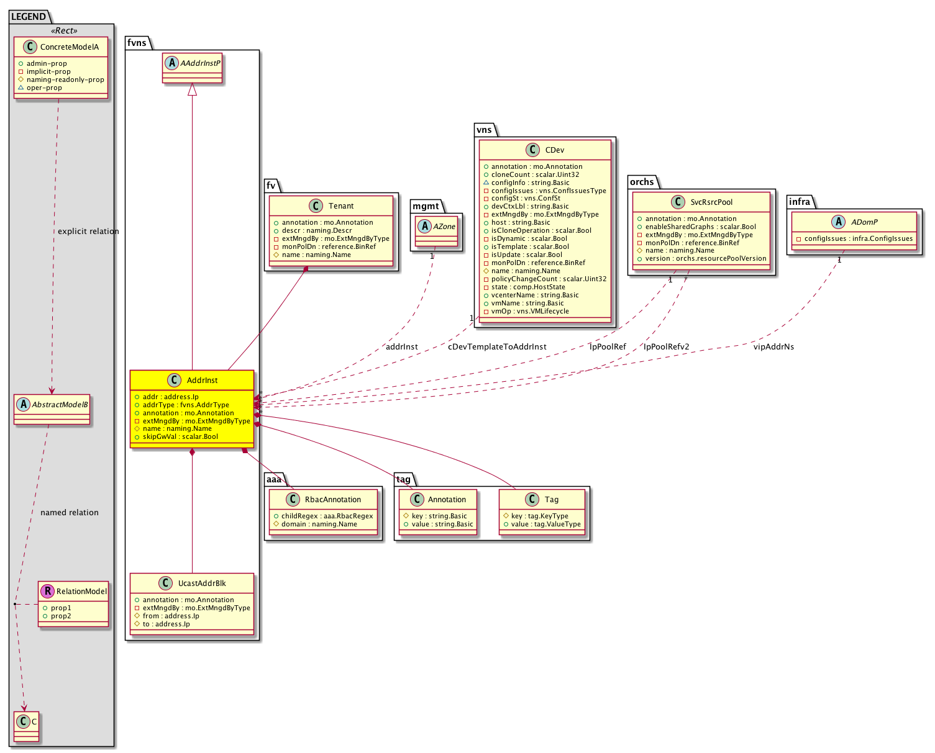935x753 pixels.
Task: Click the Tenant class circle icon
Action: click(315, 205)
